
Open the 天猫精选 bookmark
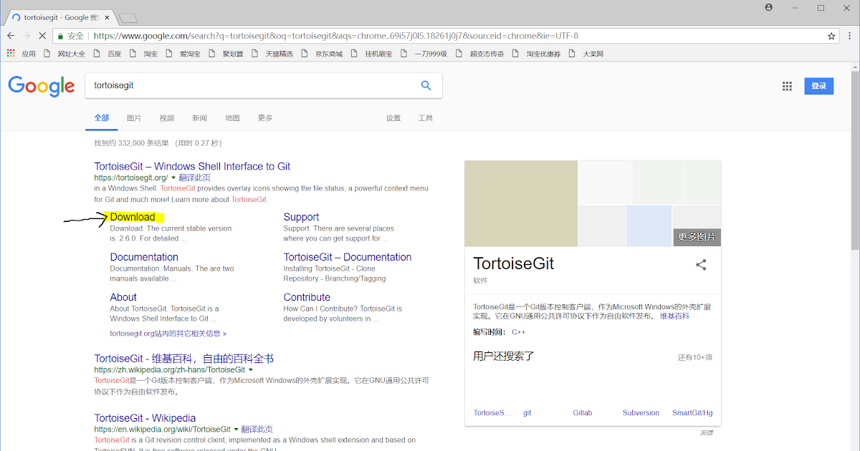click(x=272, y=53)
